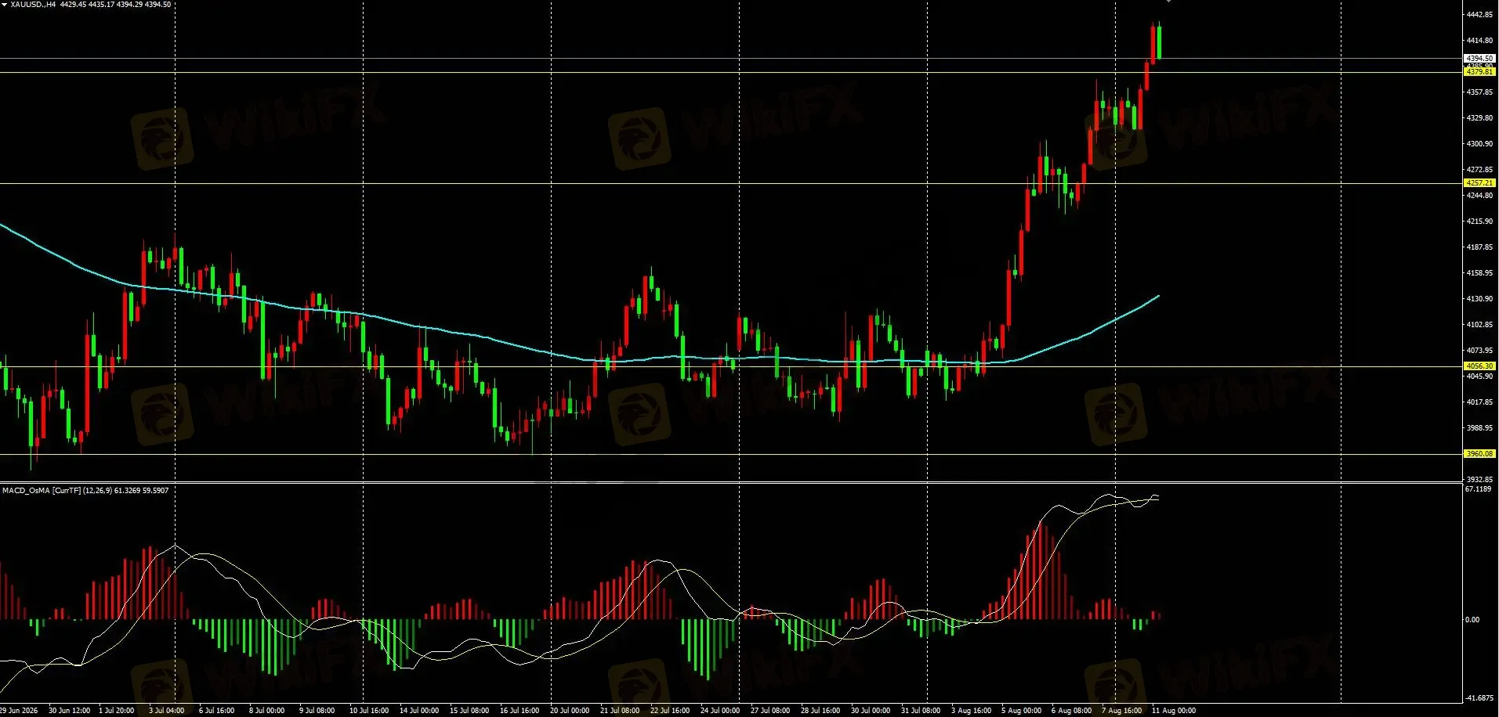Click the 4045.90 price scale value

[x=1479, y=377]
